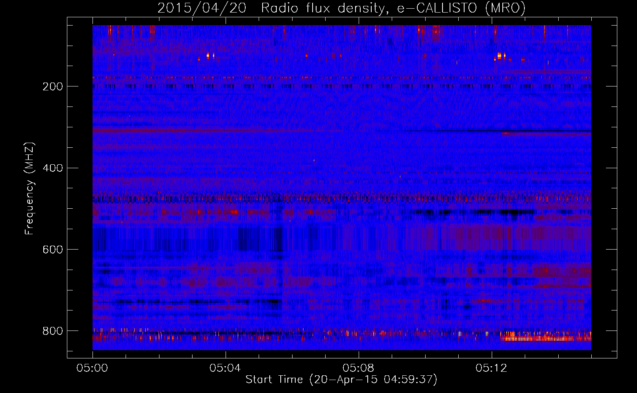This screenshot has width=637, height=393.
Task: Click the 800 frequency tick label
Action: click(x=53, y=331)
